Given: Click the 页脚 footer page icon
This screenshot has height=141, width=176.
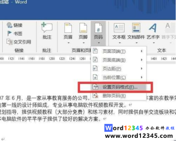Looking at the screenshot, I should click(x=83, y=28).
